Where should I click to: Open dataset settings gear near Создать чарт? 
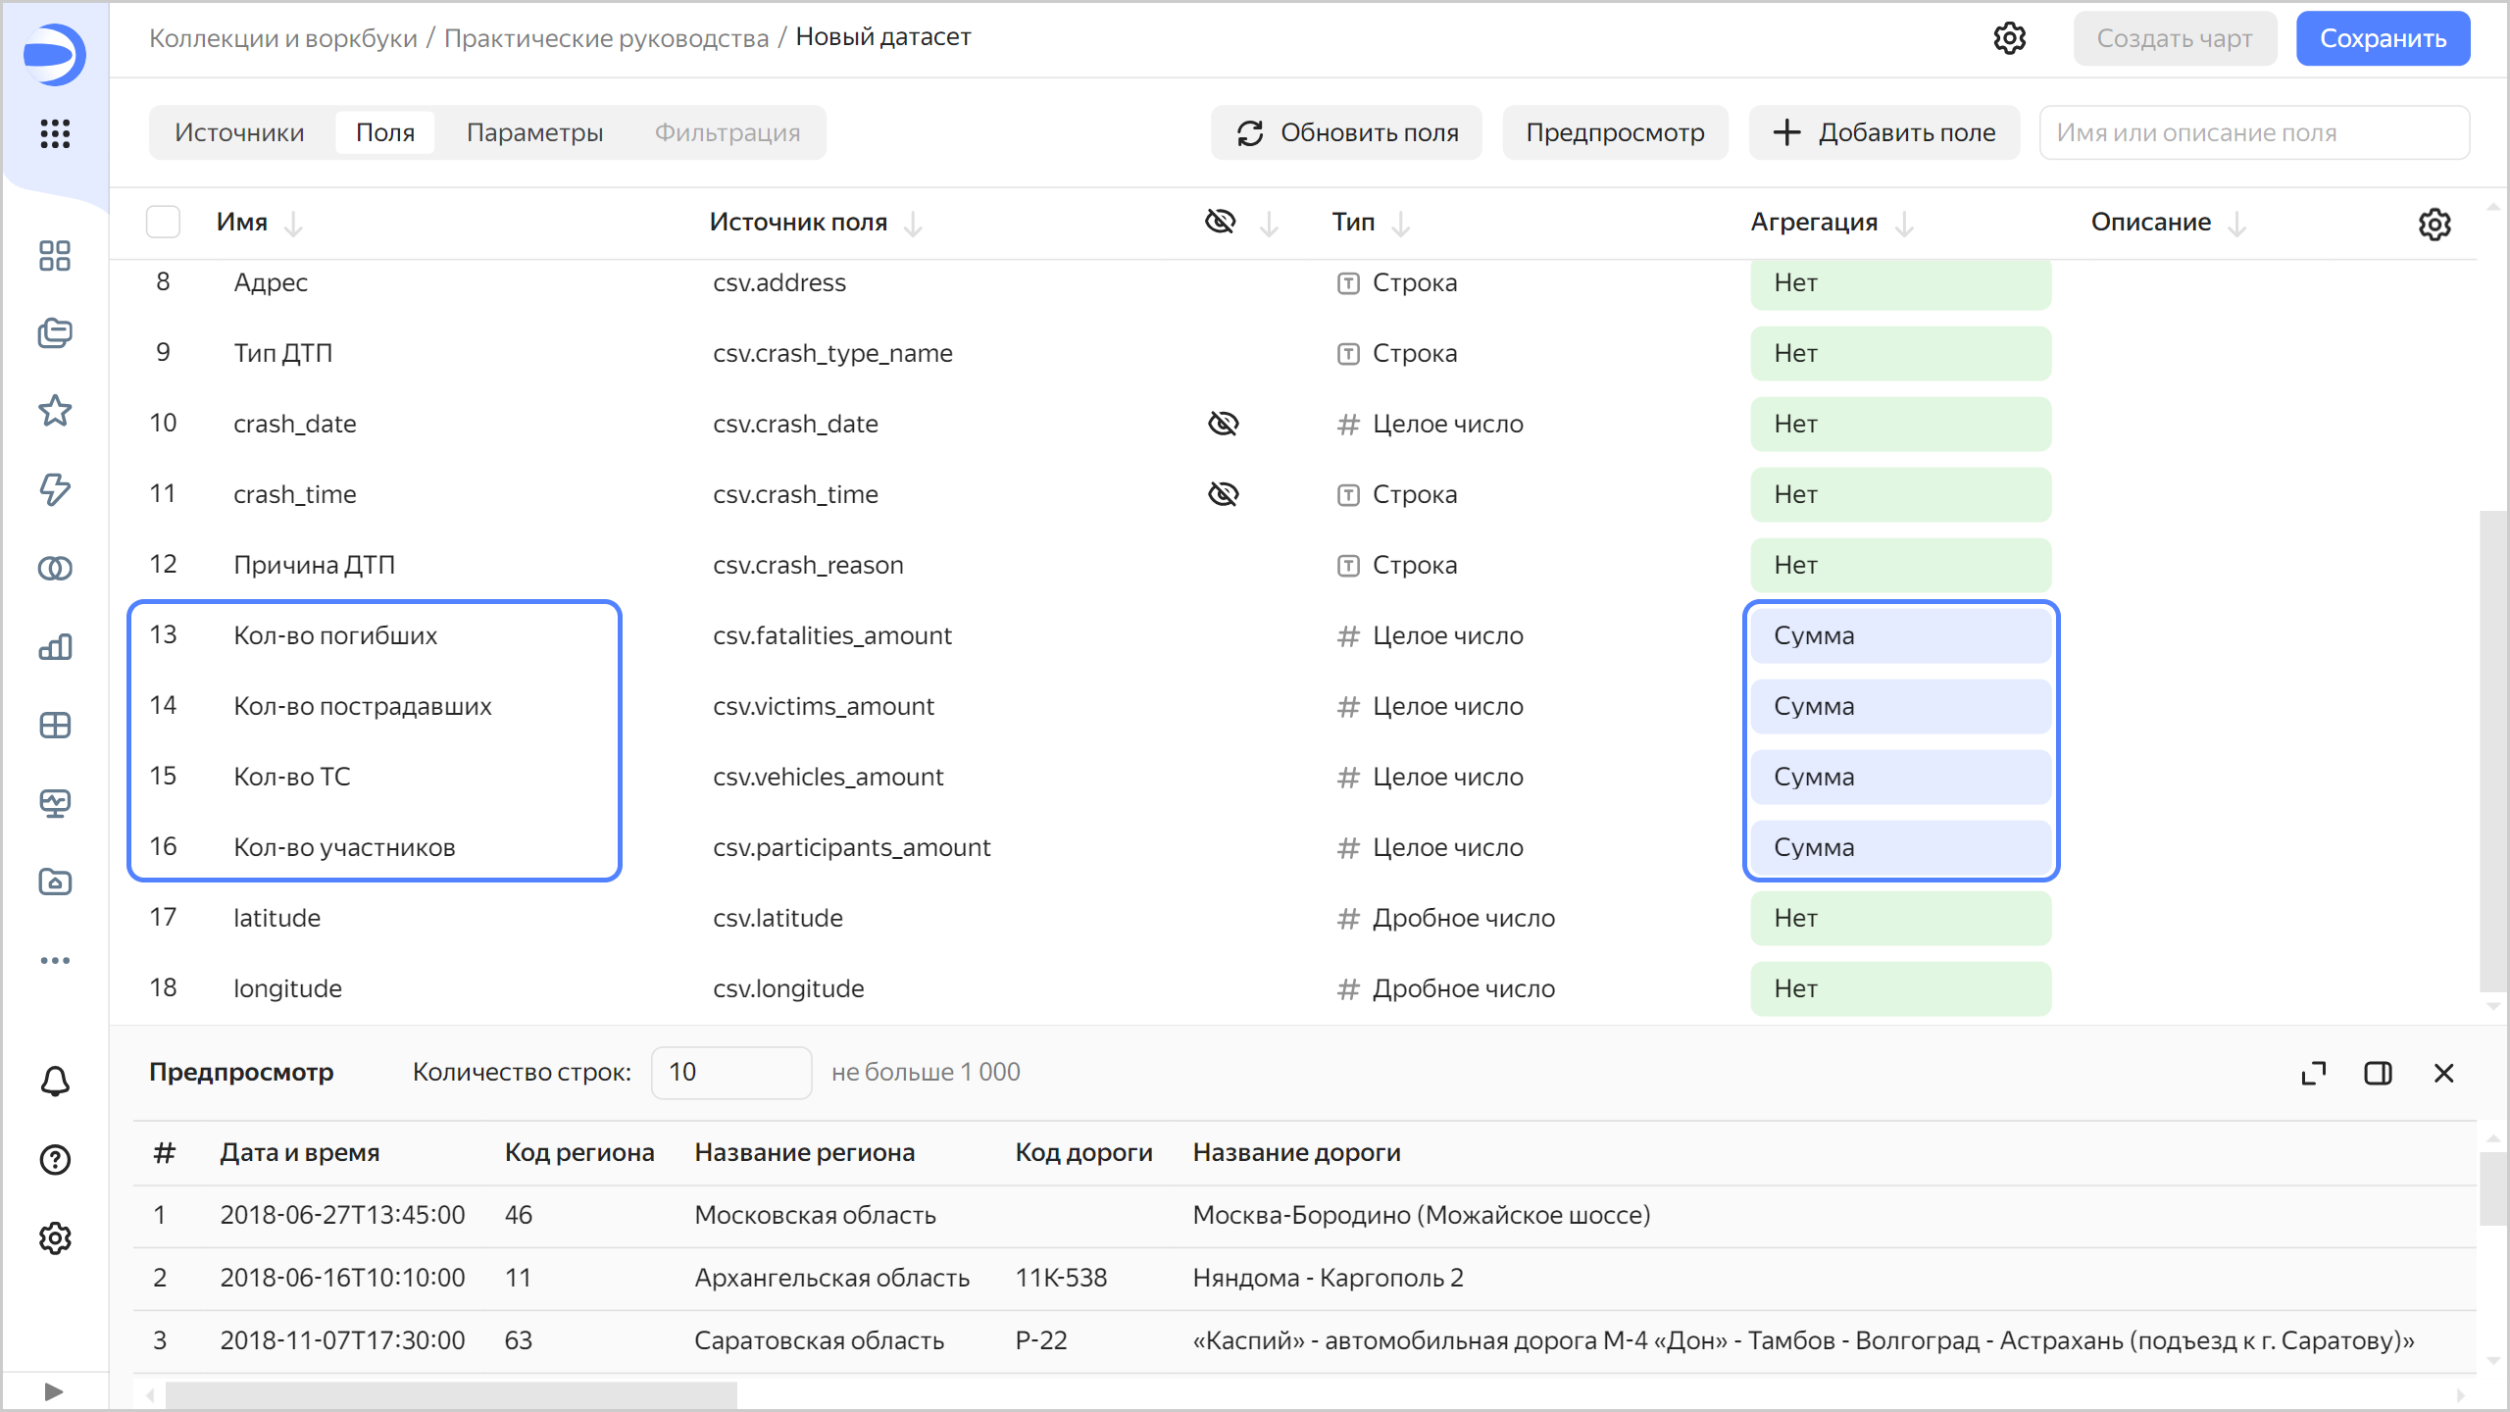pos(2009,38)
